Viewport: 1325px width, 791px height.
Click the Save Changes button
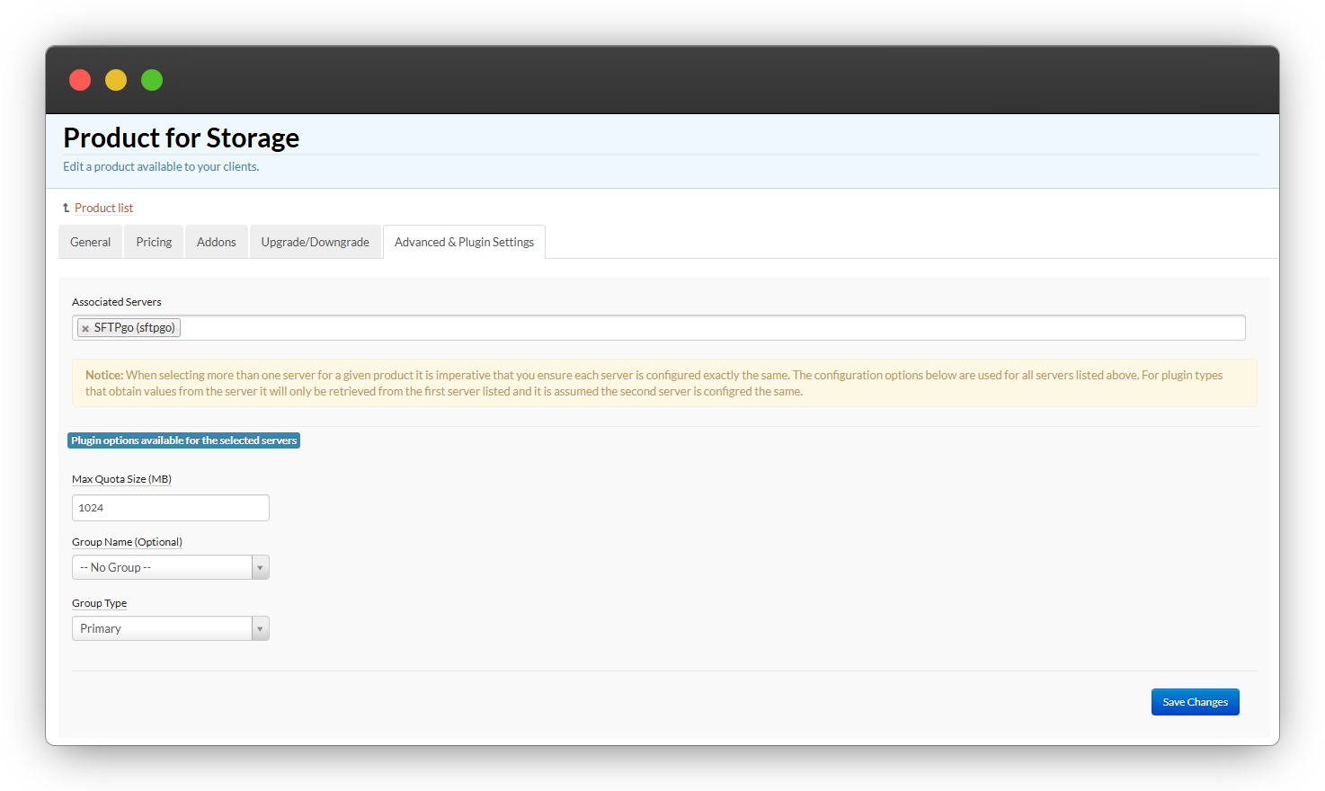click(1195, 702)
